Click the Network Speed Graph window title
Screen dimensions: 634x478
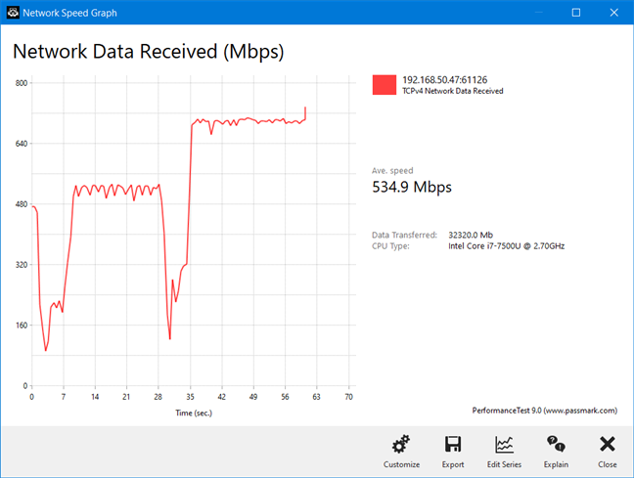coord(69,13)
